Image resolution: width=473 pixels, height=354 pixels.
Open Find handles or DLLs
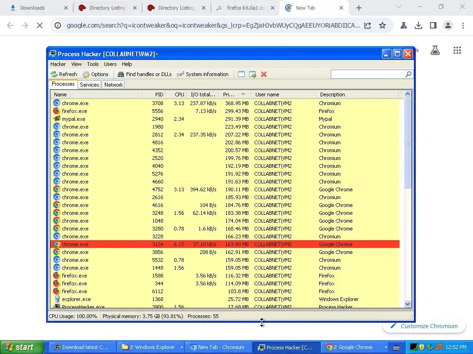click(145, 74)
